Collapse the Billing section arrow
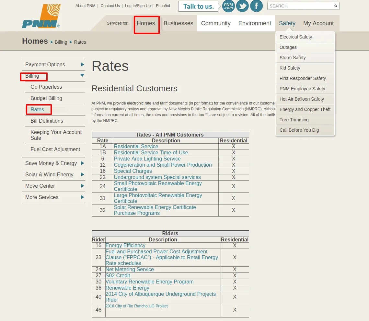Image resolution: width=369 pixels, height=321 pixels. click(82, 75)
